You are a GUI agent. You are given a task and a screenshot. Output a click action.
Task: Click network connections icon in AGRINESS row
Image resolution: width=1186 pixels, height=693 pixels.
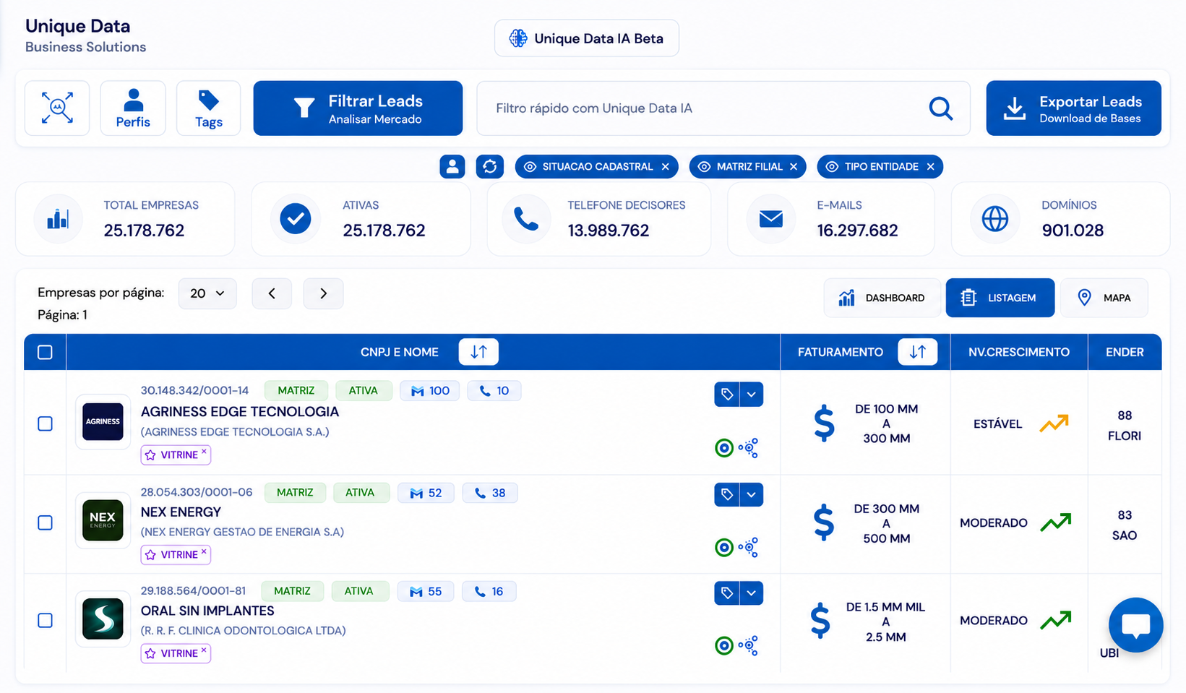point(749,448)
